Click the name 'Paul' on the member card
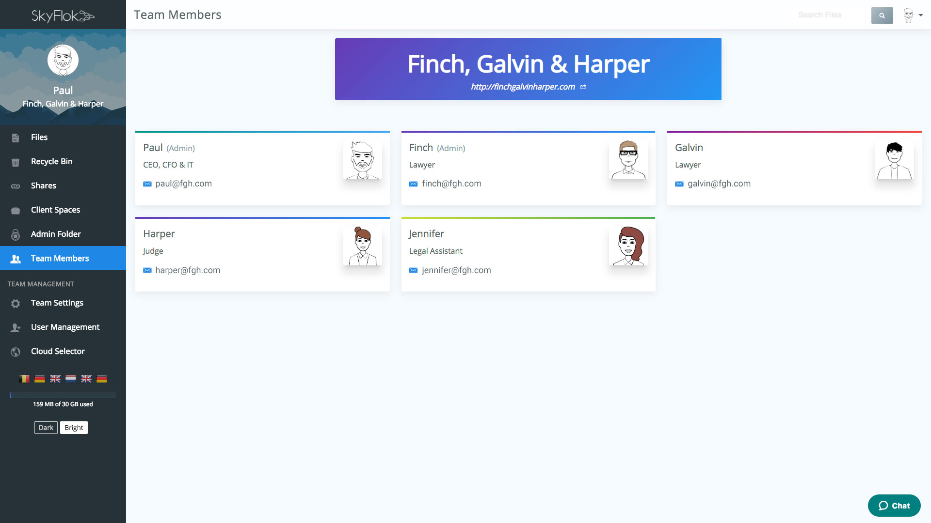931x523 pixels. coord(153,148)
